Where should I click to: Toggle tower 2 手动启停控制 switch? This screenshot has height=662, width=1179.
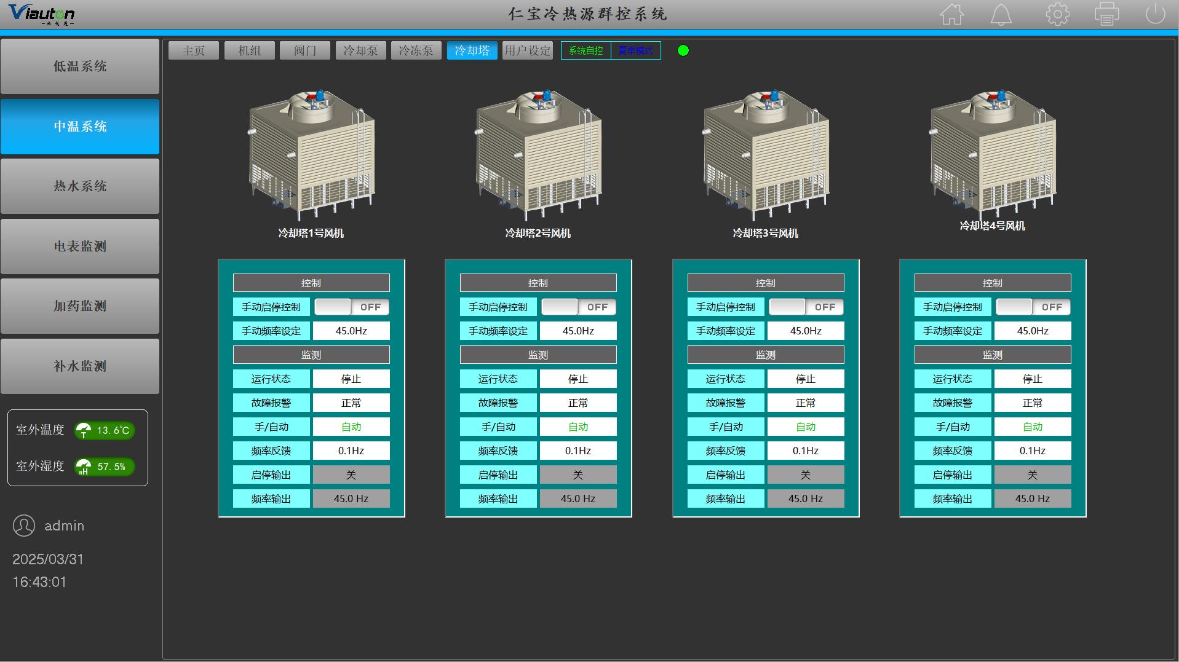point(579,307)
